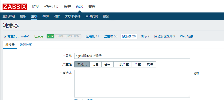Click the 触发器 page heading

click(x=10, y=26)
